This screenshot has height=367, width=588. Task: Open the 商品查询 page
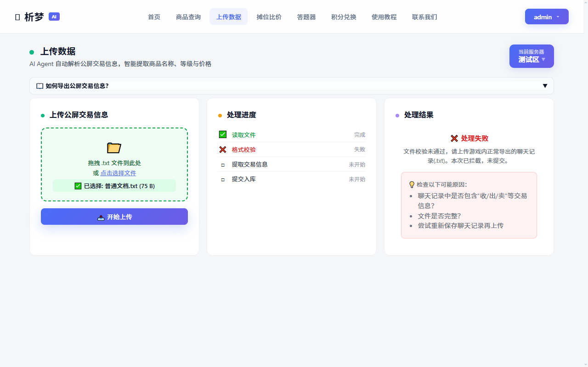click(x=188, y=17)
